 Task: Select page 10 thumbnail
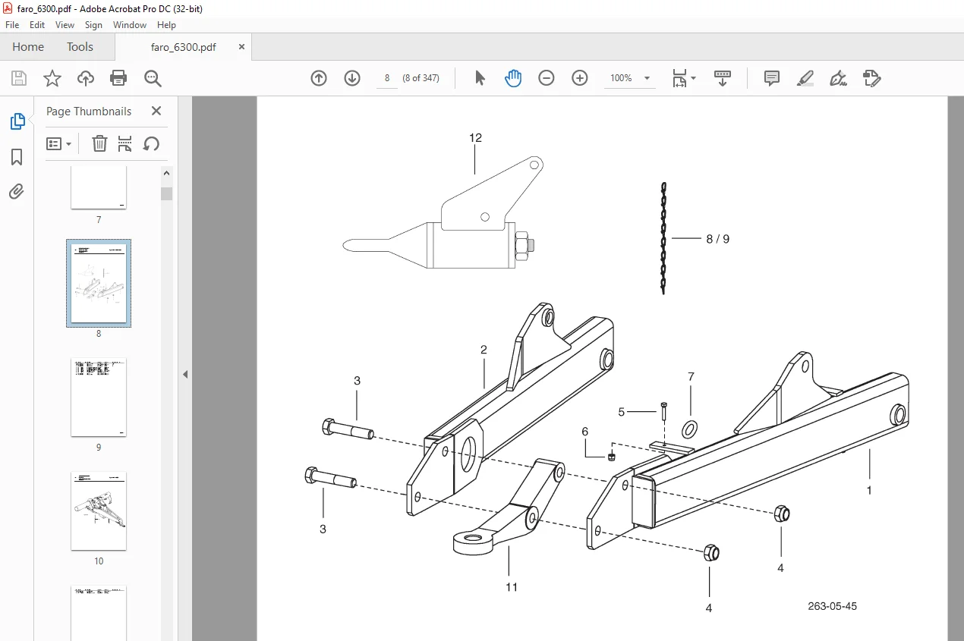tap(99, 511)
